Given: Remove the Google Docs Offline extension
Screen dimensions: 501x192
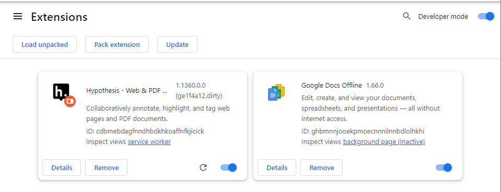Looking at the screenshot, I should [321, 167].
